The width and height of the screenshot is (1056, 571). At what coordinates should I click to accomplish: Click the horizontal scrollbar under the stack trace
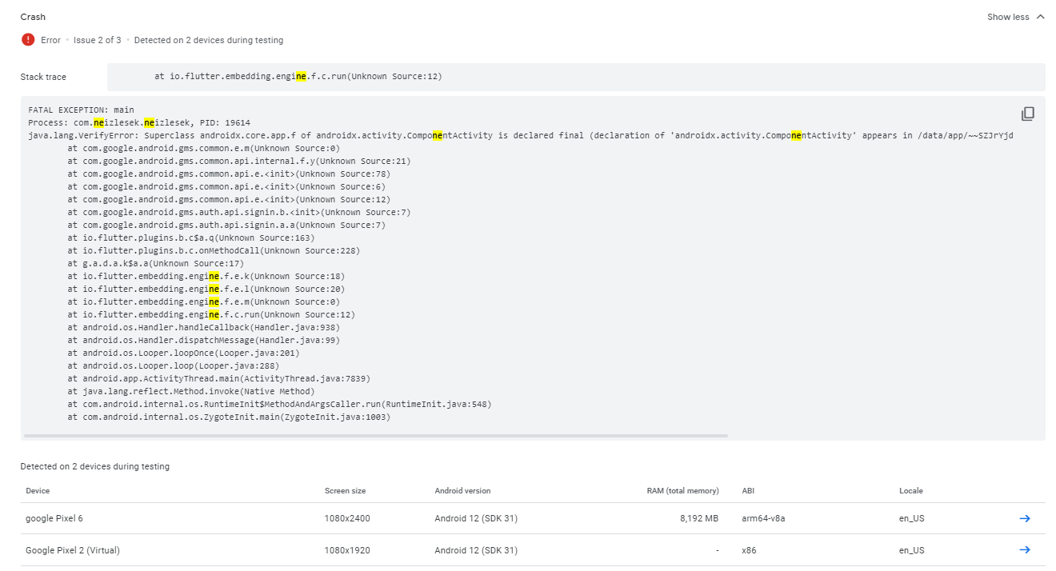click(x=376, y=436)
